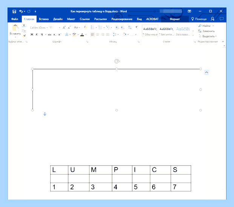Click the Cut scissors icon

click(x=24, y=26)
